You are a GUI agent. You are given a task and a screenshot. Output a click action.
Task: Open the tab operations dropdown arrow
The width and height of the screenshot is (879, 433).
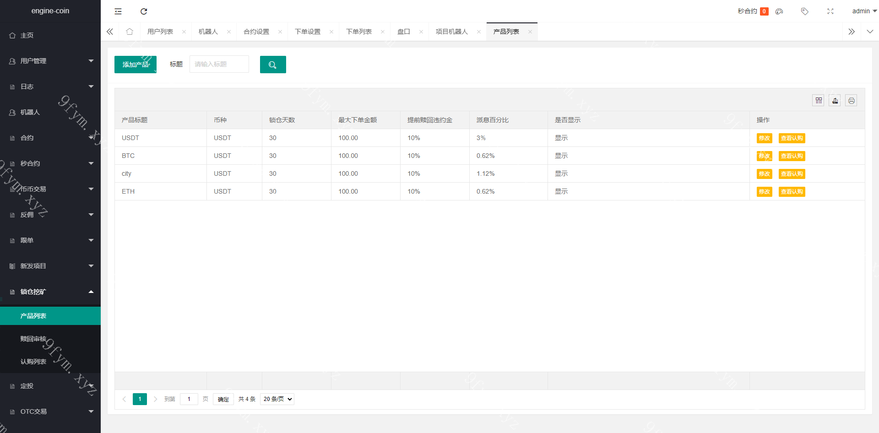click(870, 32)
